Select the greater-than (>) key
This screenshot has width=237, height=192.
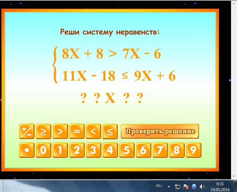click(x=60, y=131)
